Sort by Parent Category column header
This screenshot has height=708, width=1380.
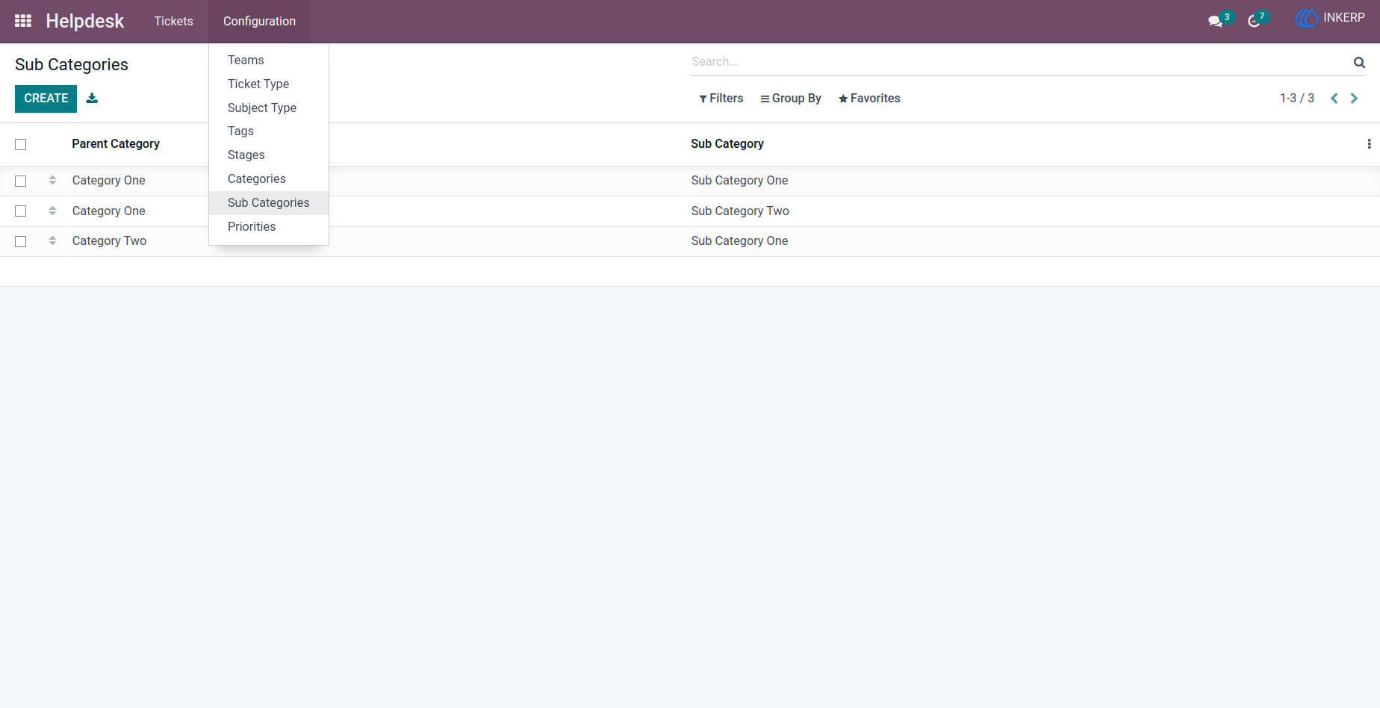tap(116, 144)
